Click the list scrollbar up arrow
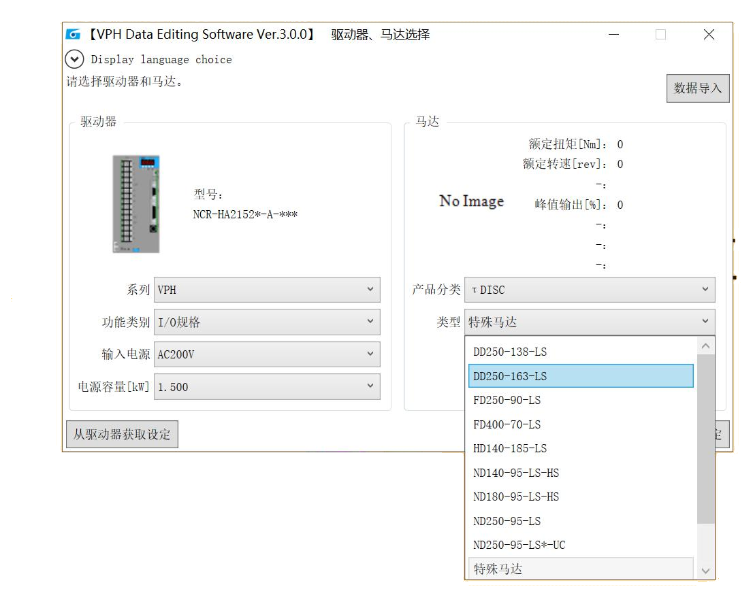Image resolution: width=753 pixels, height=589 pixels. [x=706, y=346]
